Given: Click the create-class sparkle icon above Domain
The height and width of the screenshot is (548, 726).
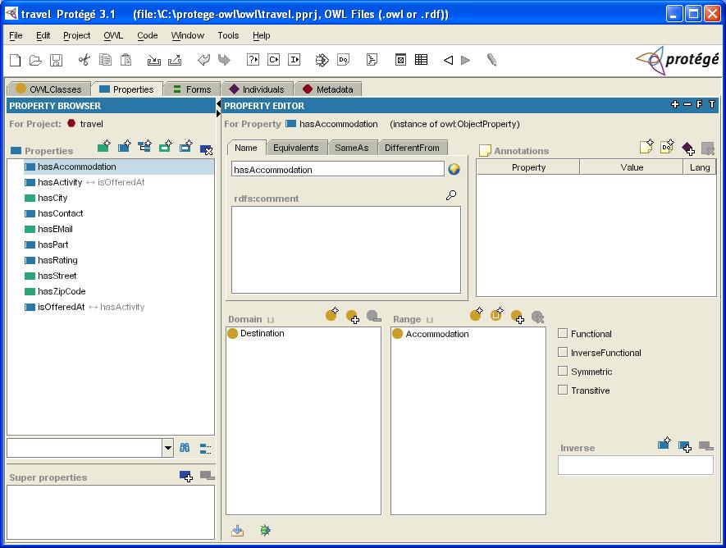Looking at the screenshot, I should pyautogui.click(x=332, y=314).
